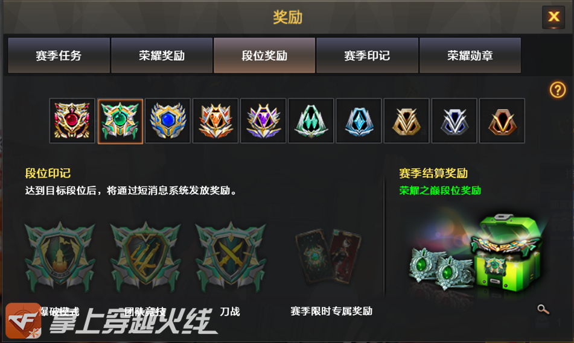The image size is (574, 343).
Task: Open the 赛季印记 tab
Action: [x=367, y=55]
